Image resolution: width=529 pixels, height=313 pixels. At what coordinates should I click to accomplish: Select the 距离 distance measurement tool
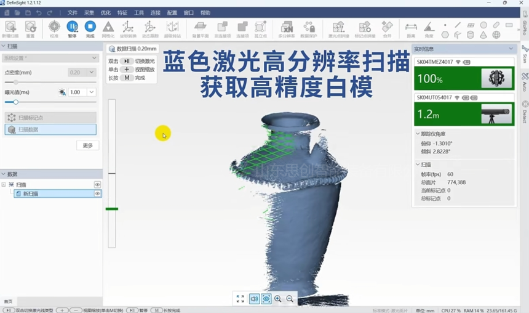point(411,29)
